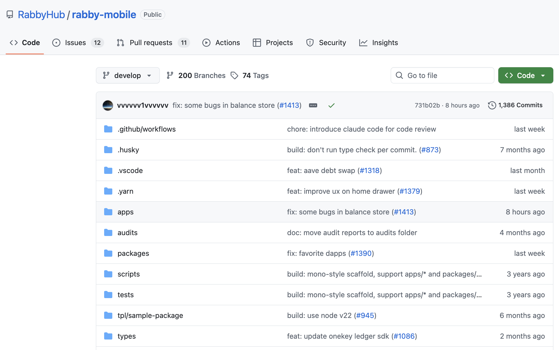Open the develop branch dropdown
The height and width of the screenshot is (350, 559).
pos(128,75)
